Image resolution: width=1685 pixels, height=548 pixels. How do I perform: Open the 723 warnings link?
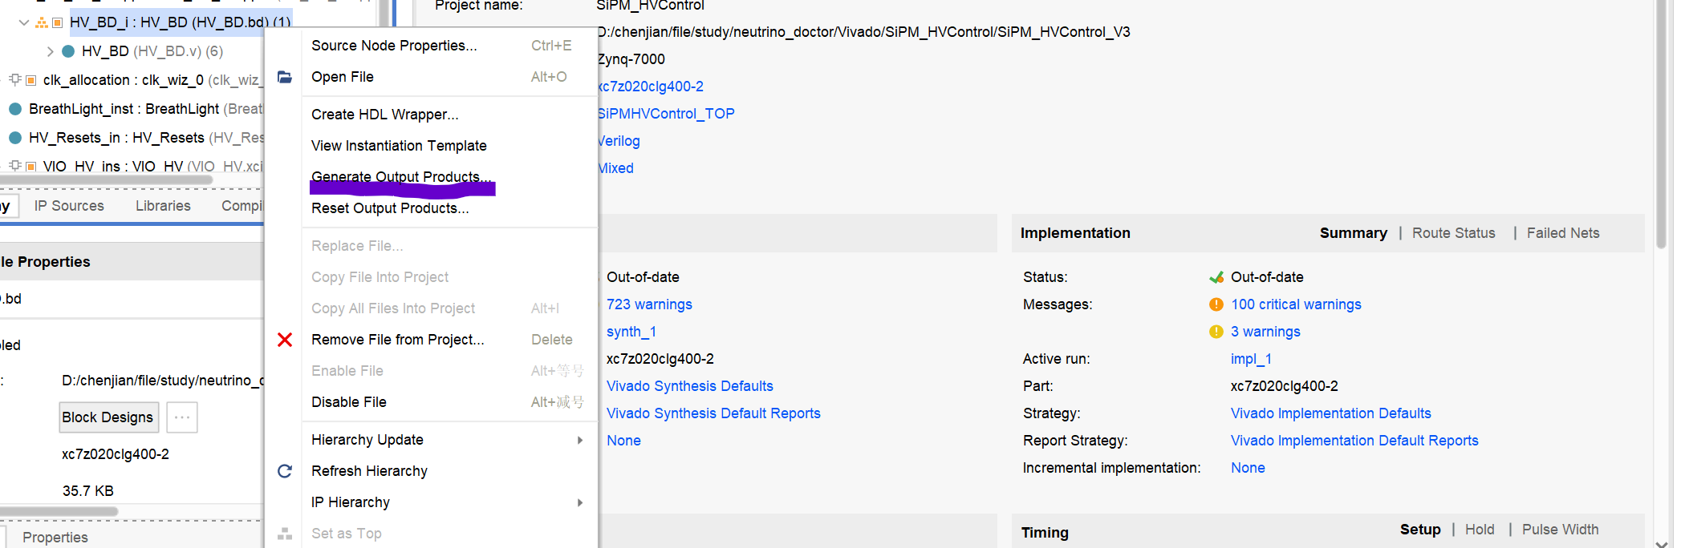point(649,304)
